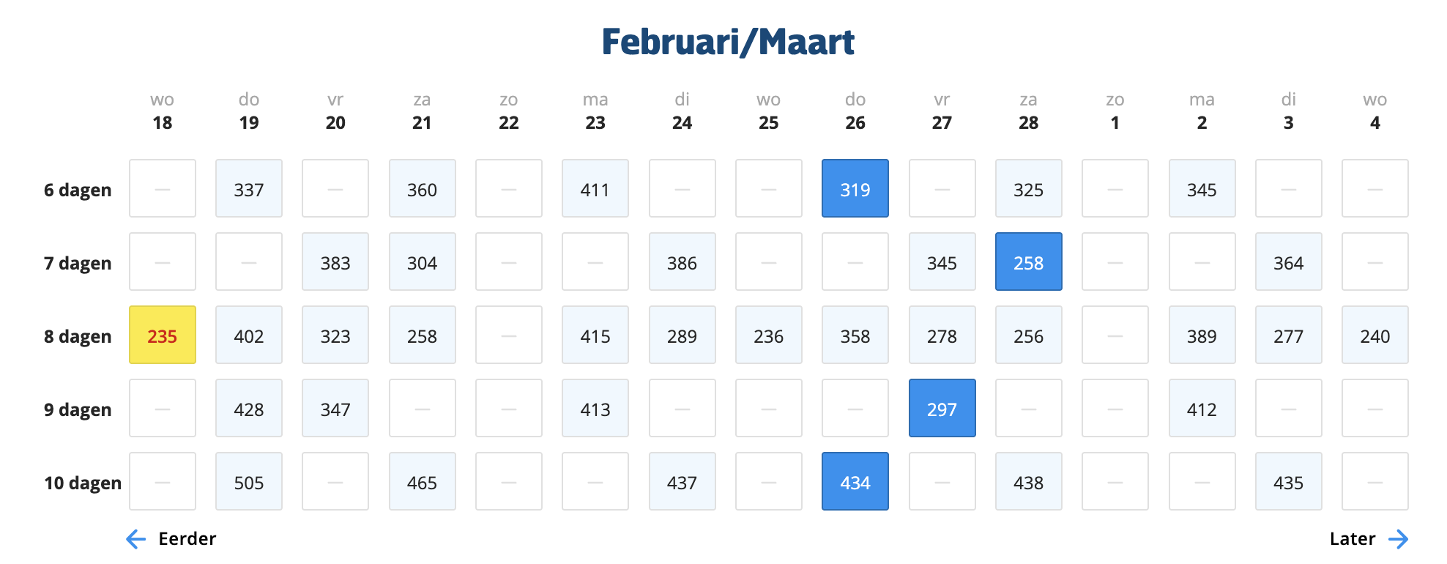Pick the highlighted 297 price for 9 dagen
The height and width of the screenshot is (564, 1447).
[x=942, y=409]
